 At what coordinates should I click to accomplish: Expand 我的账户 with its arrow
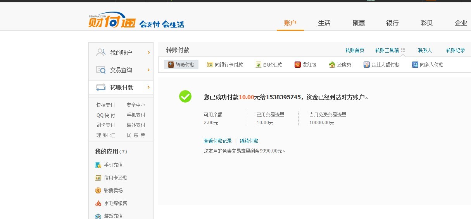[x=148, y=52]
